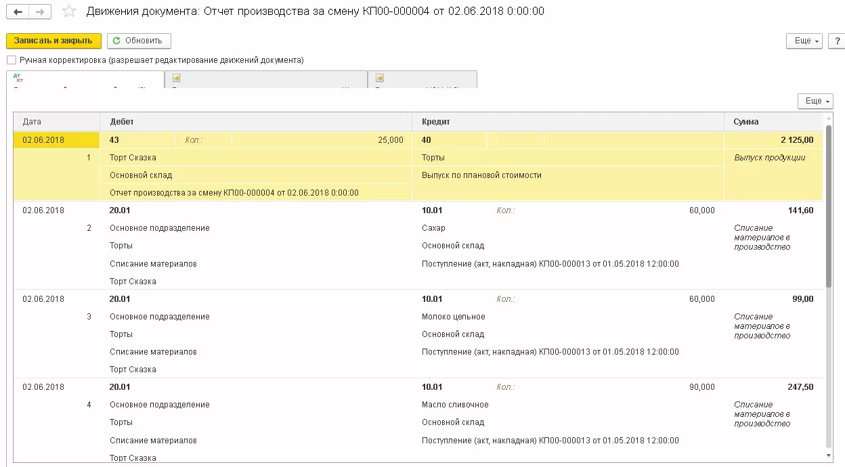
Task: Enable the Ручная корректировка checkbox
Action: point(12,60)
